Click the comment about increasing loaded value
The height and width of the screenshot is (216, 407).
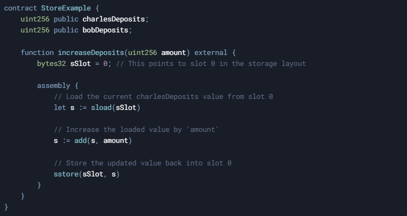click(136, 130)
